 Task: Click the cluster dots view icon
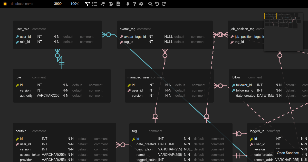(102, 4)
